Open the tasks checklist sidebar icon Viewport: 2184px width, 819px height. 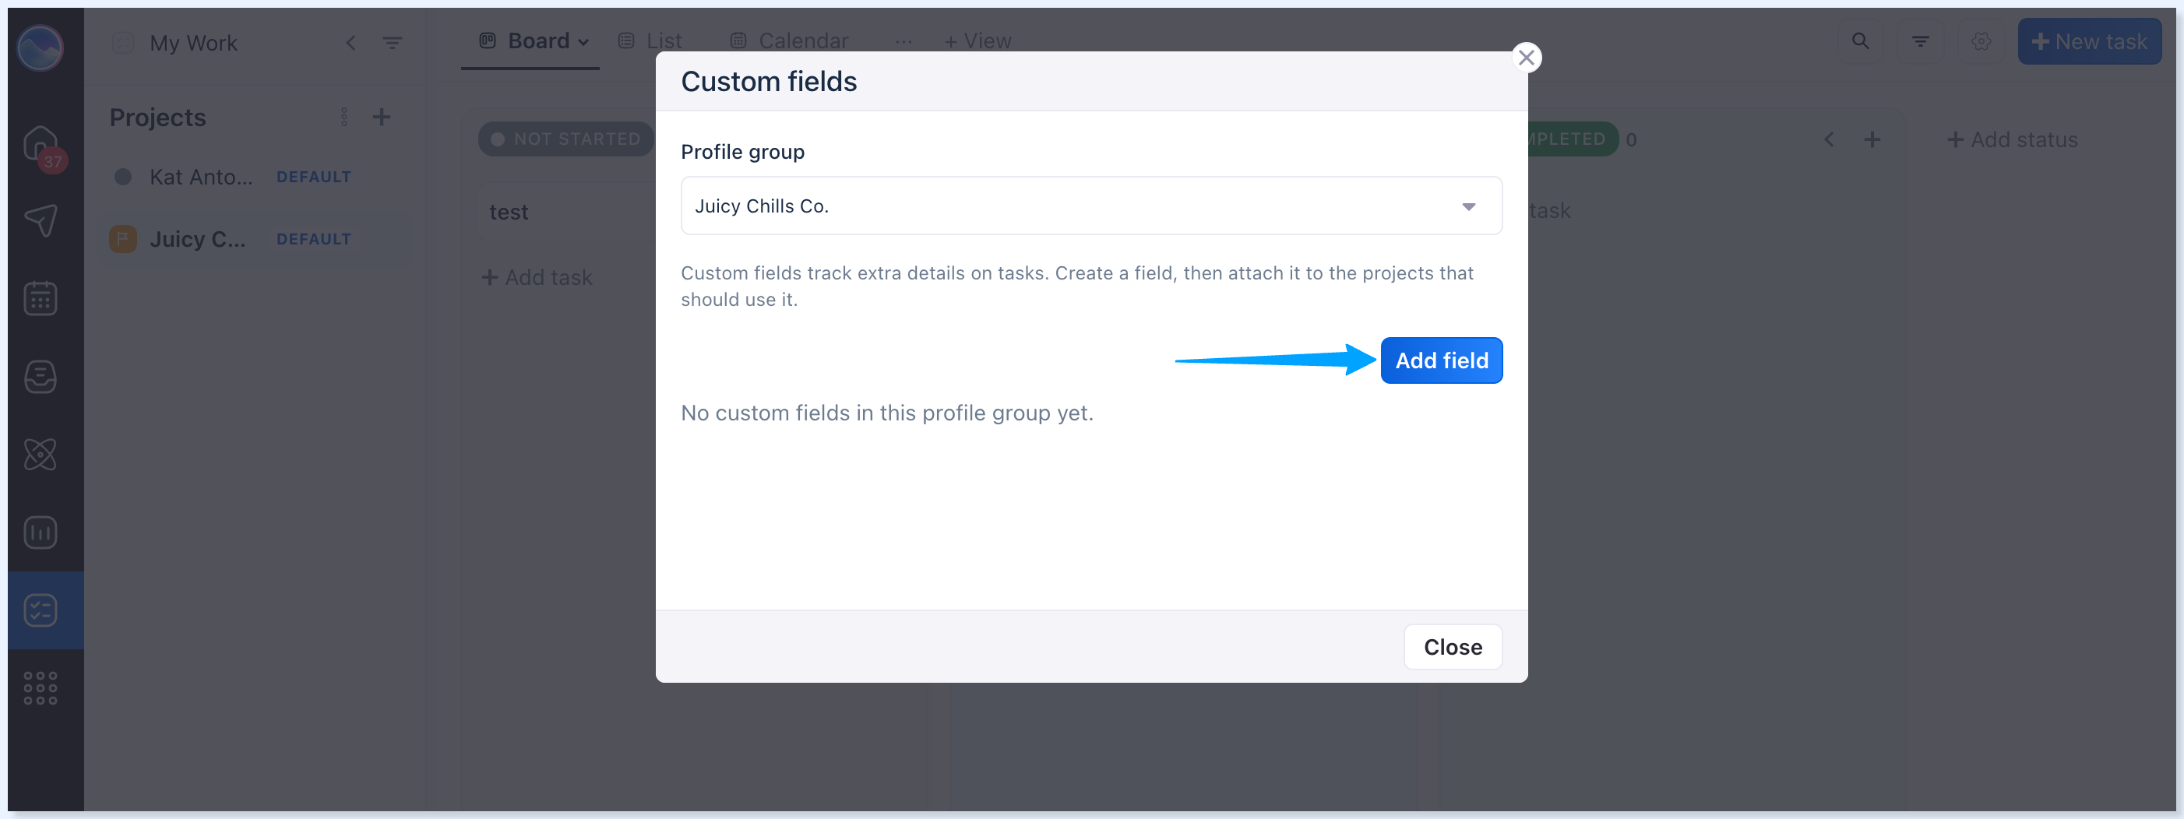(x=41, y=610)
